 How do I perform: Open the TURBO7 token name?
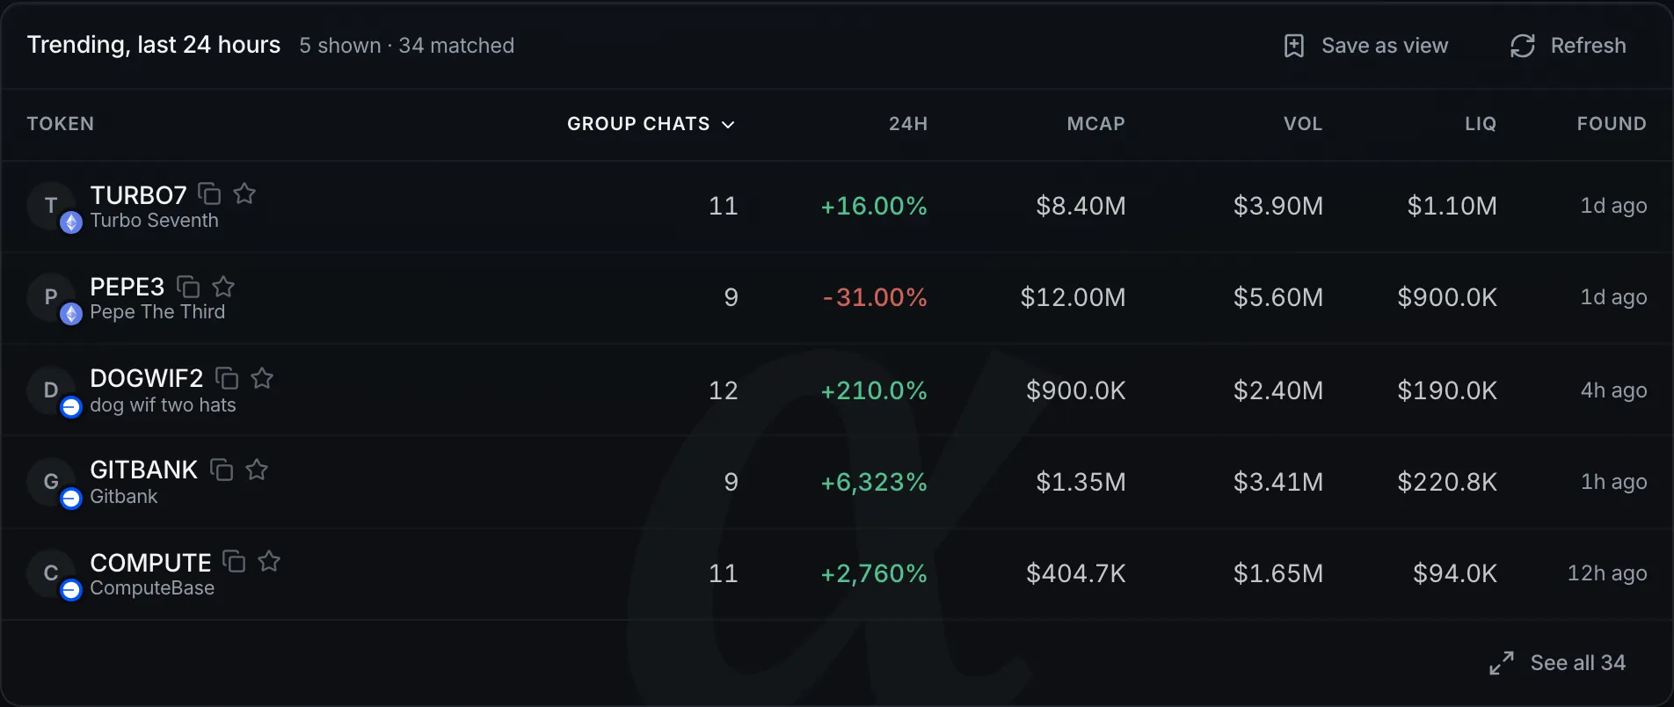[139, 194]
